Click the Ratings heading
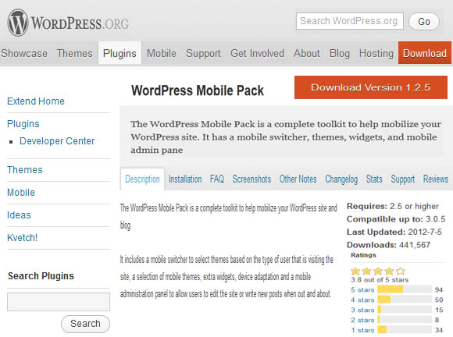This screenshot has height=337, width=453. click(363, 255)
